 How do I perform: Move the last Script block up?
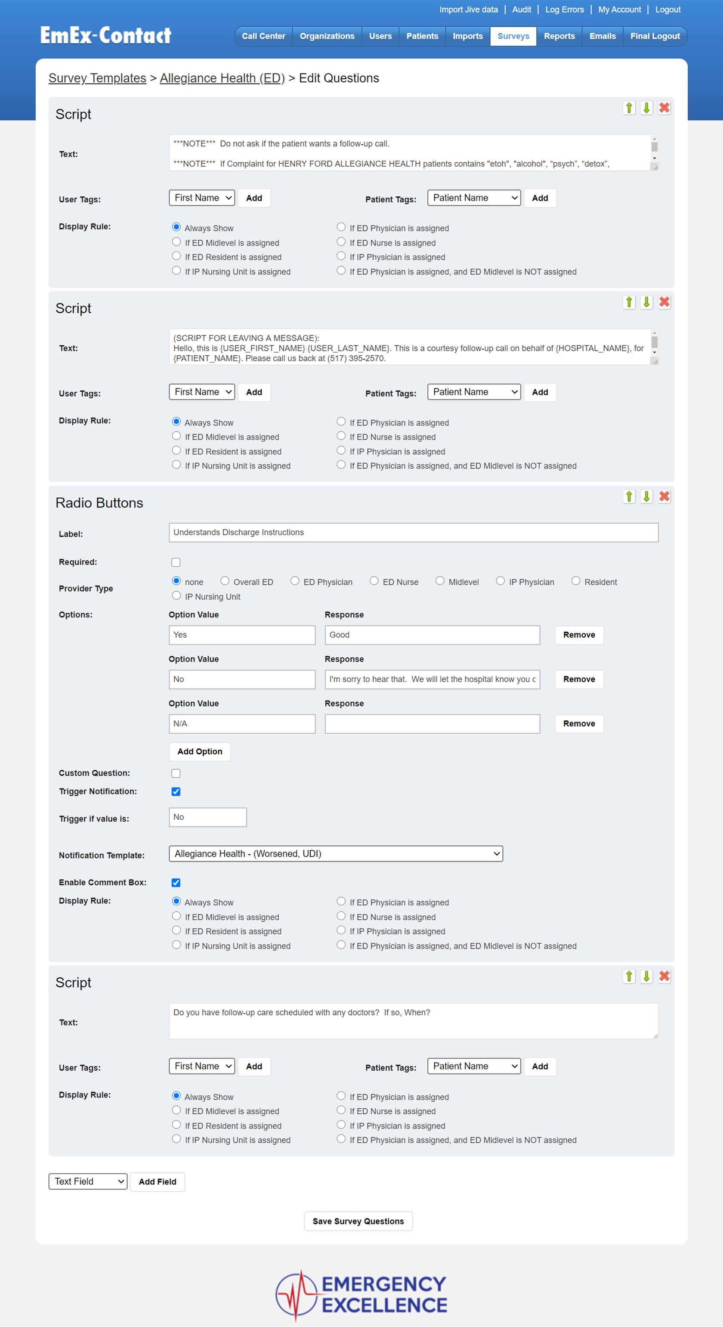[x=629, y=976]
